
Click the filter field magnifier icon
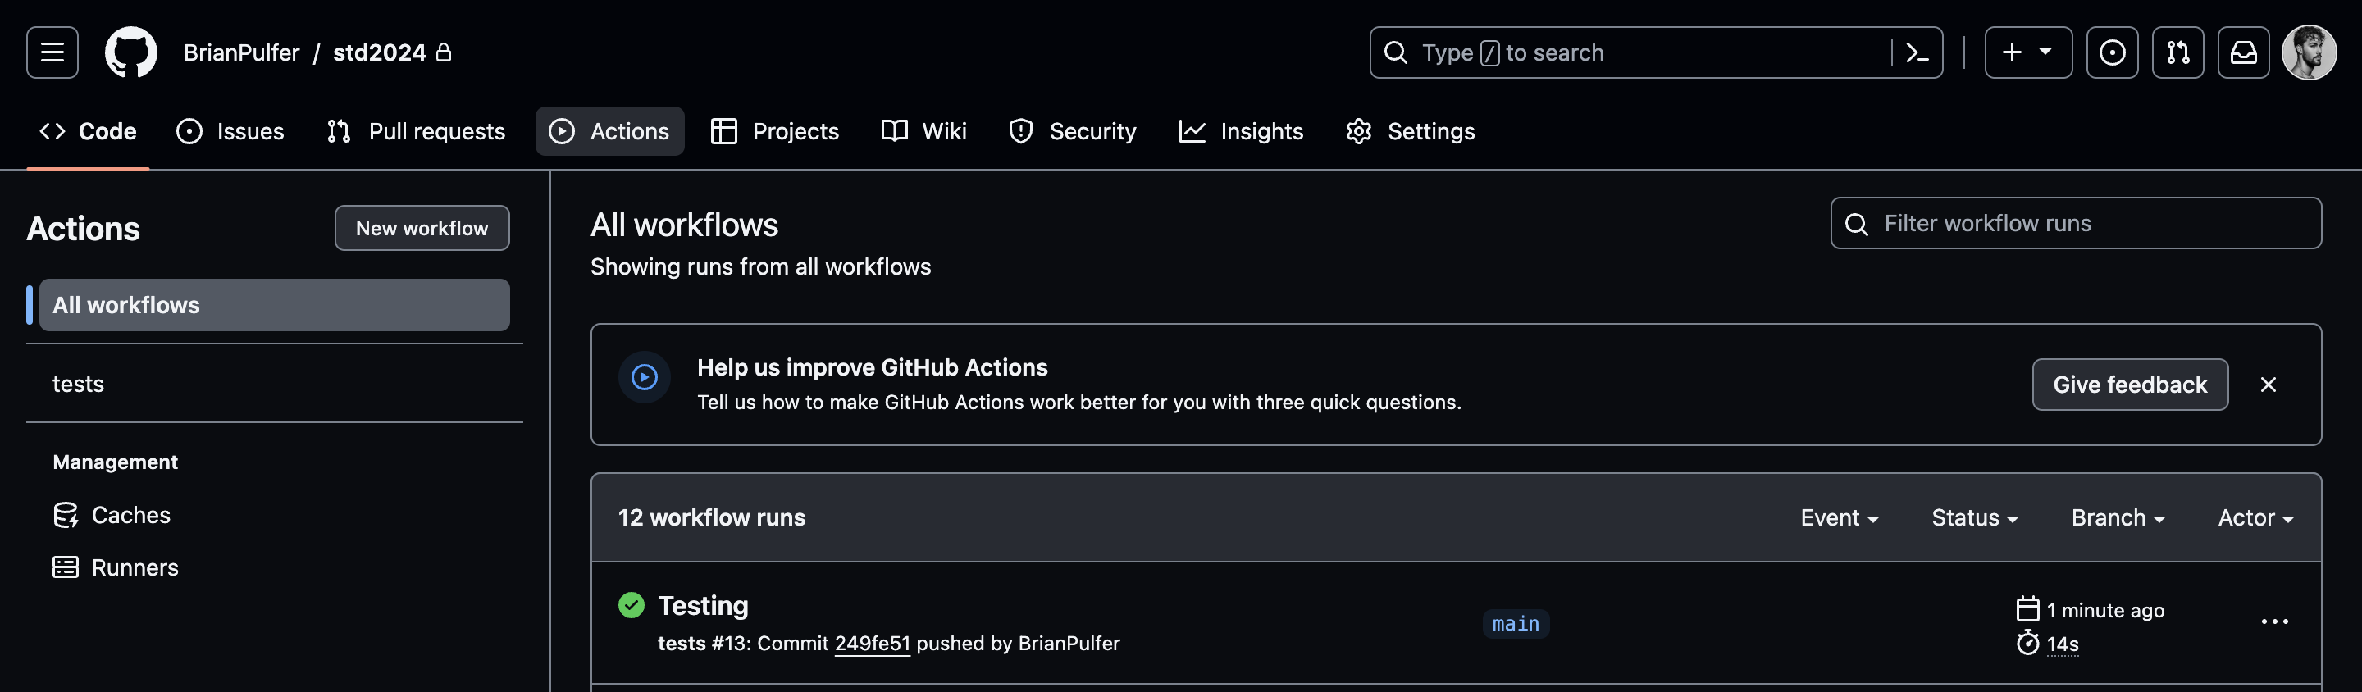click(1857, 224)
